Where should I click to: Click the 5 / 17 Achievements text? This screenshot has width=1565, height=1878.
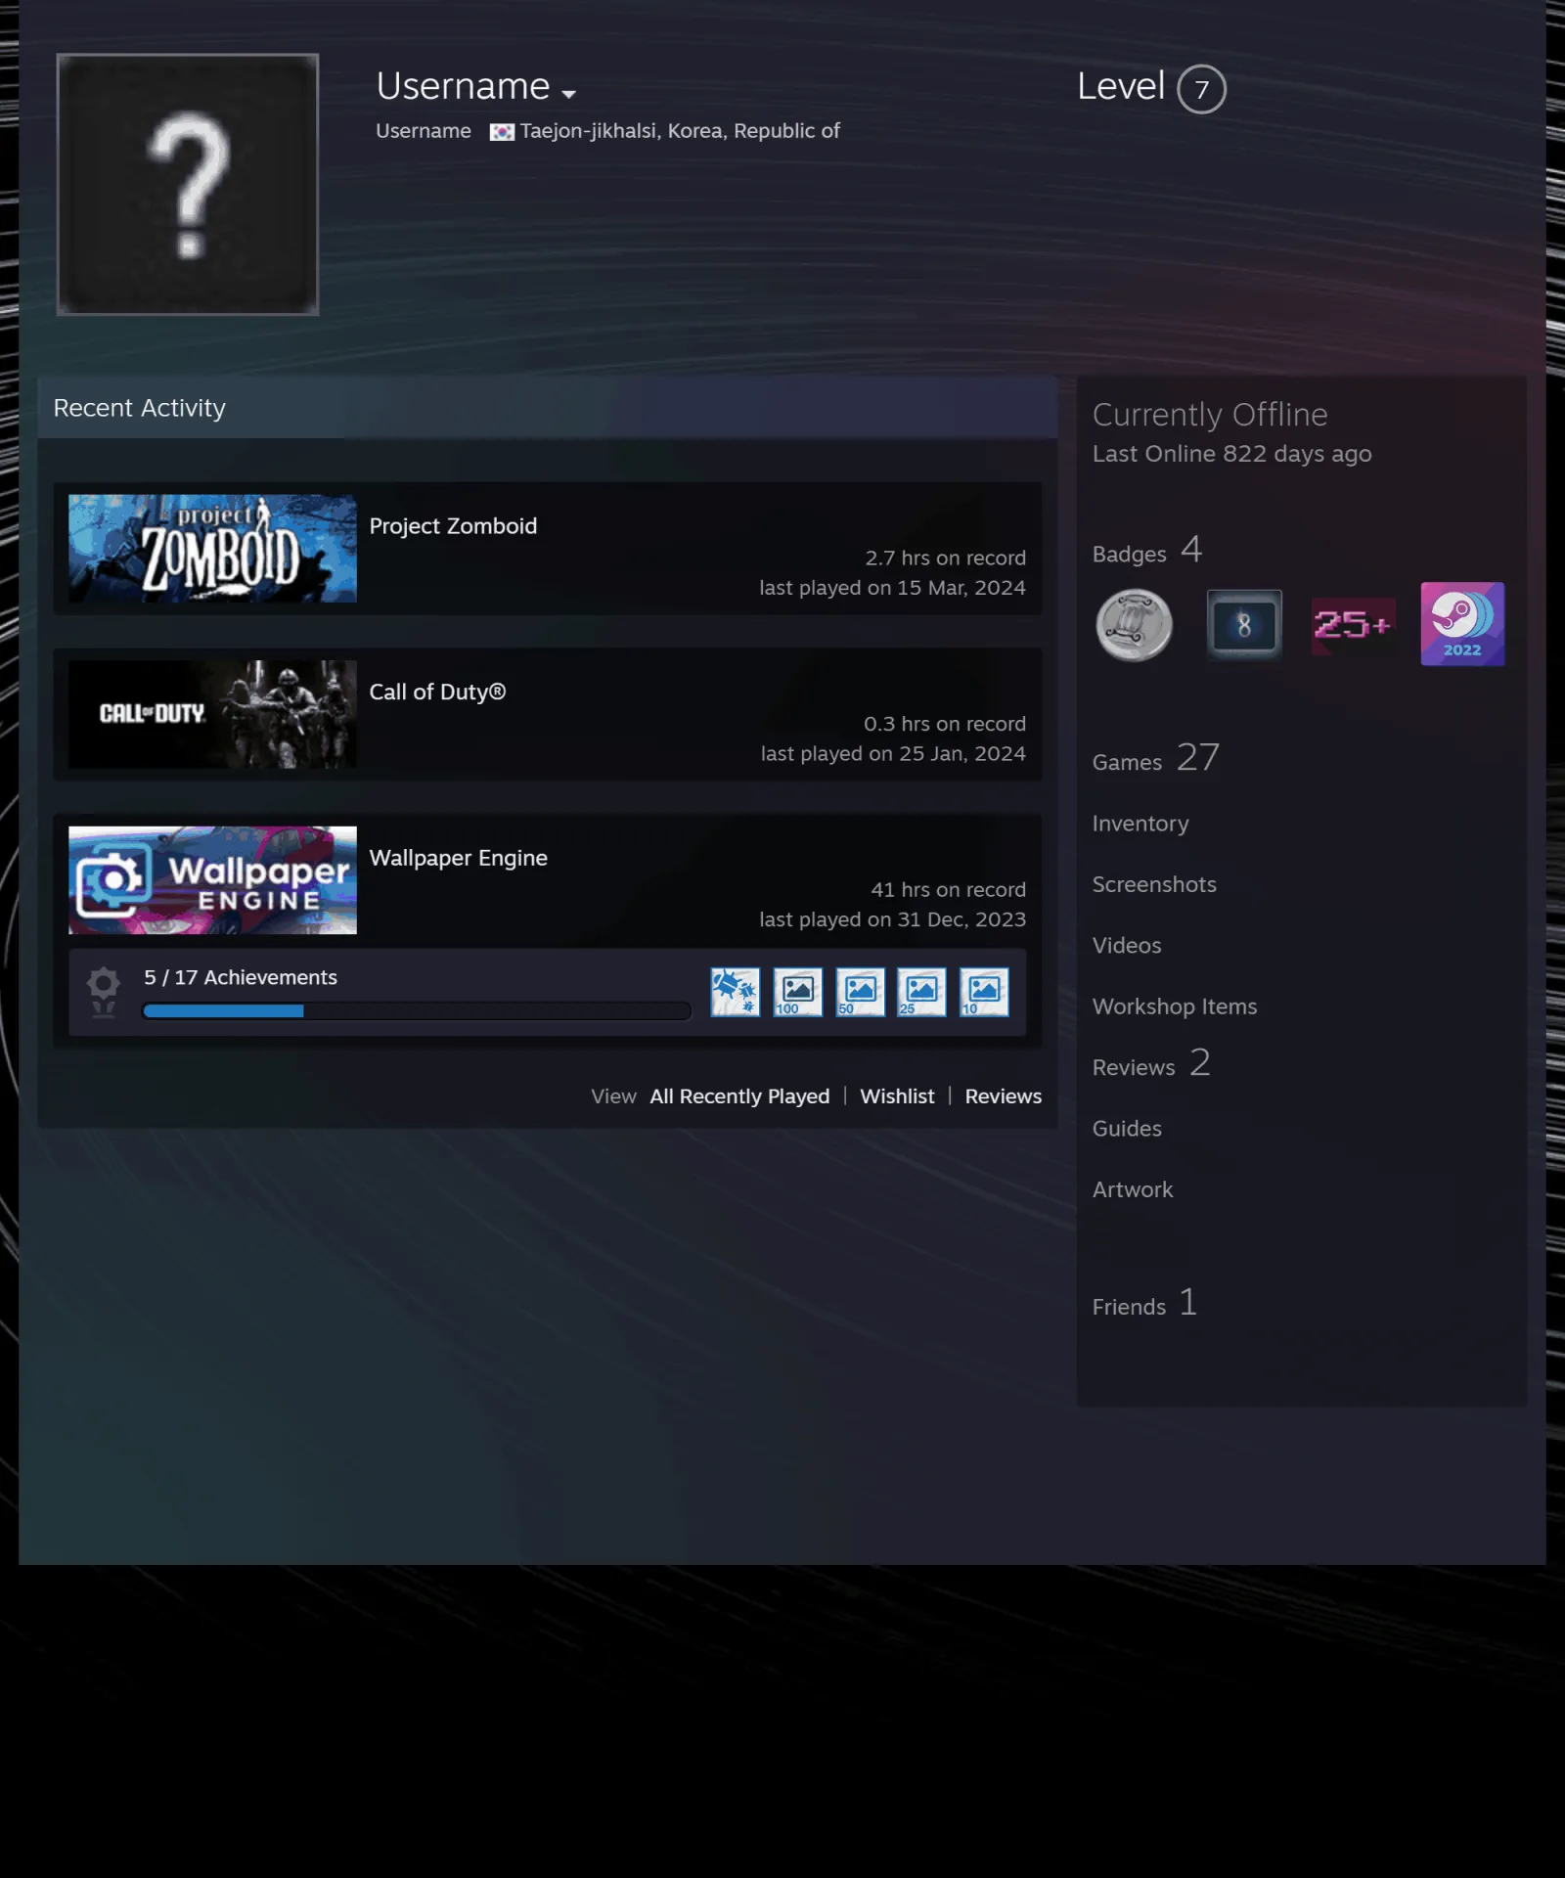pyautogui.click(x=241, y=977)
